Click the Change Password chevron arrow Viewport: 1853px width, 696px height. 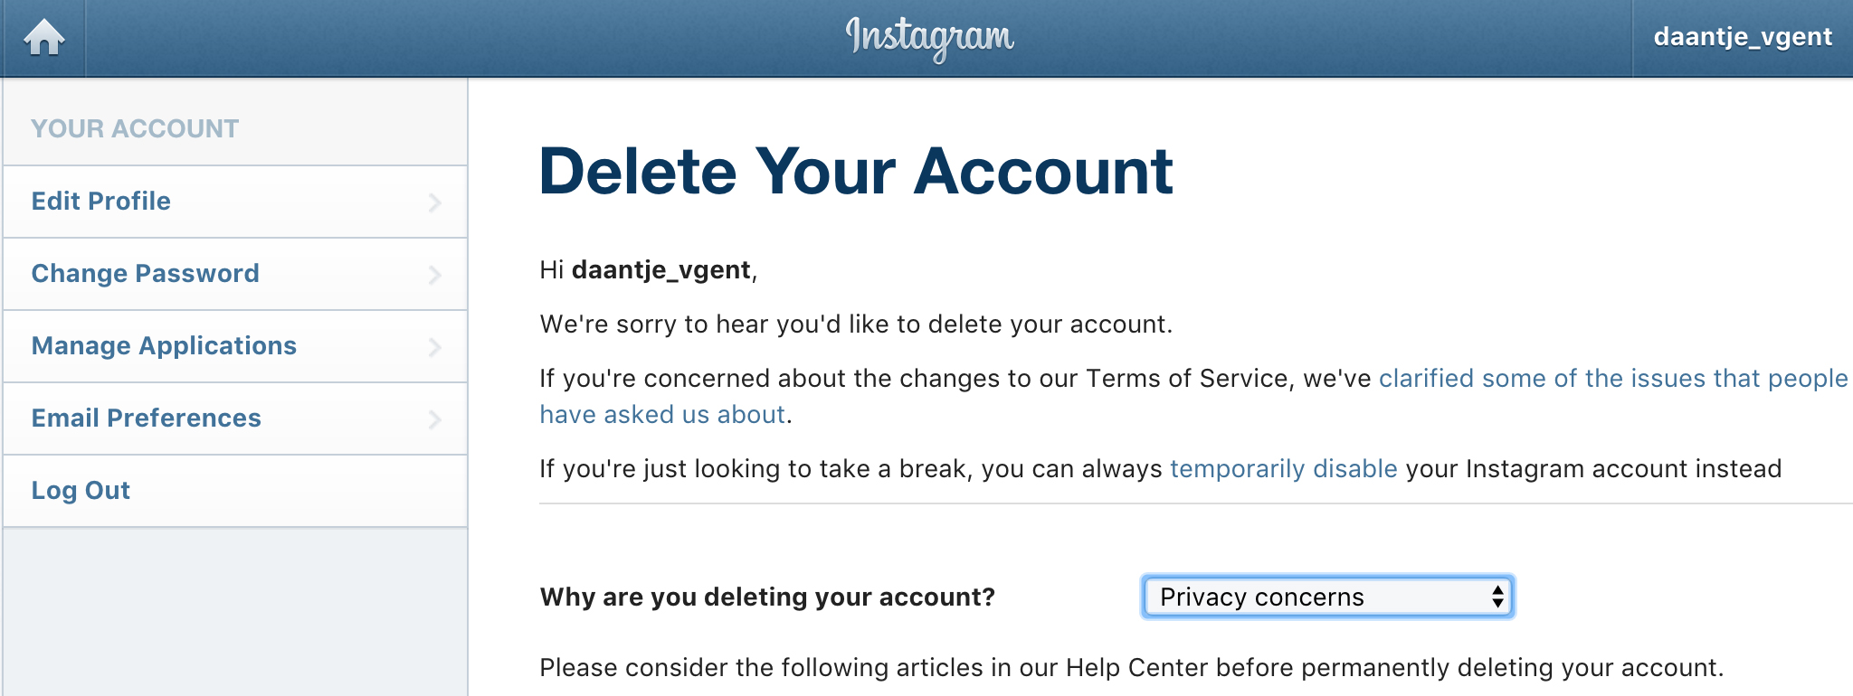pyautogui.click(x=435, y=275)
